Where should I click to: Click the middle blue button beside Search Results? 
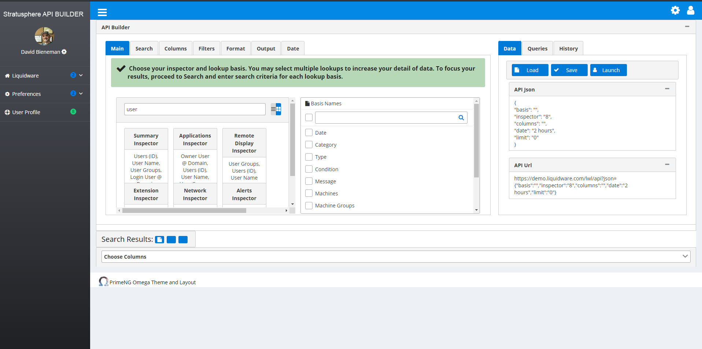[171, 240]
